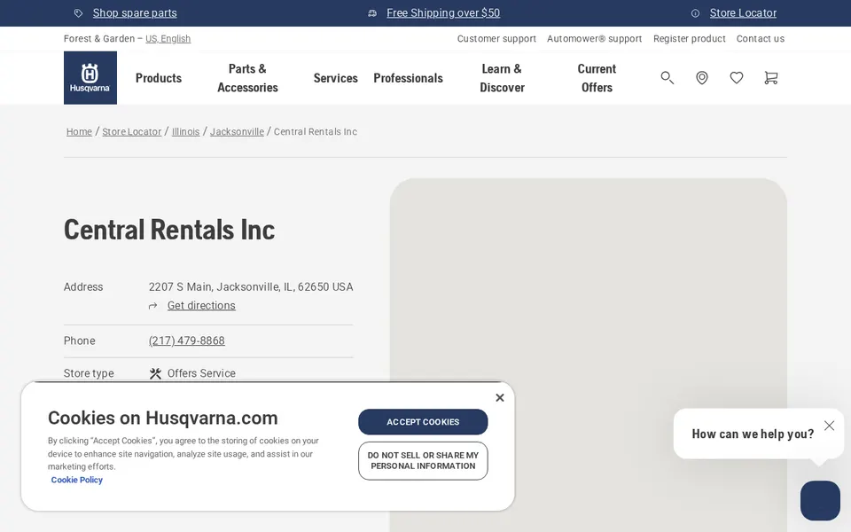
Task: Go to Store Locator breadcrumb
Action: [132, 131]
